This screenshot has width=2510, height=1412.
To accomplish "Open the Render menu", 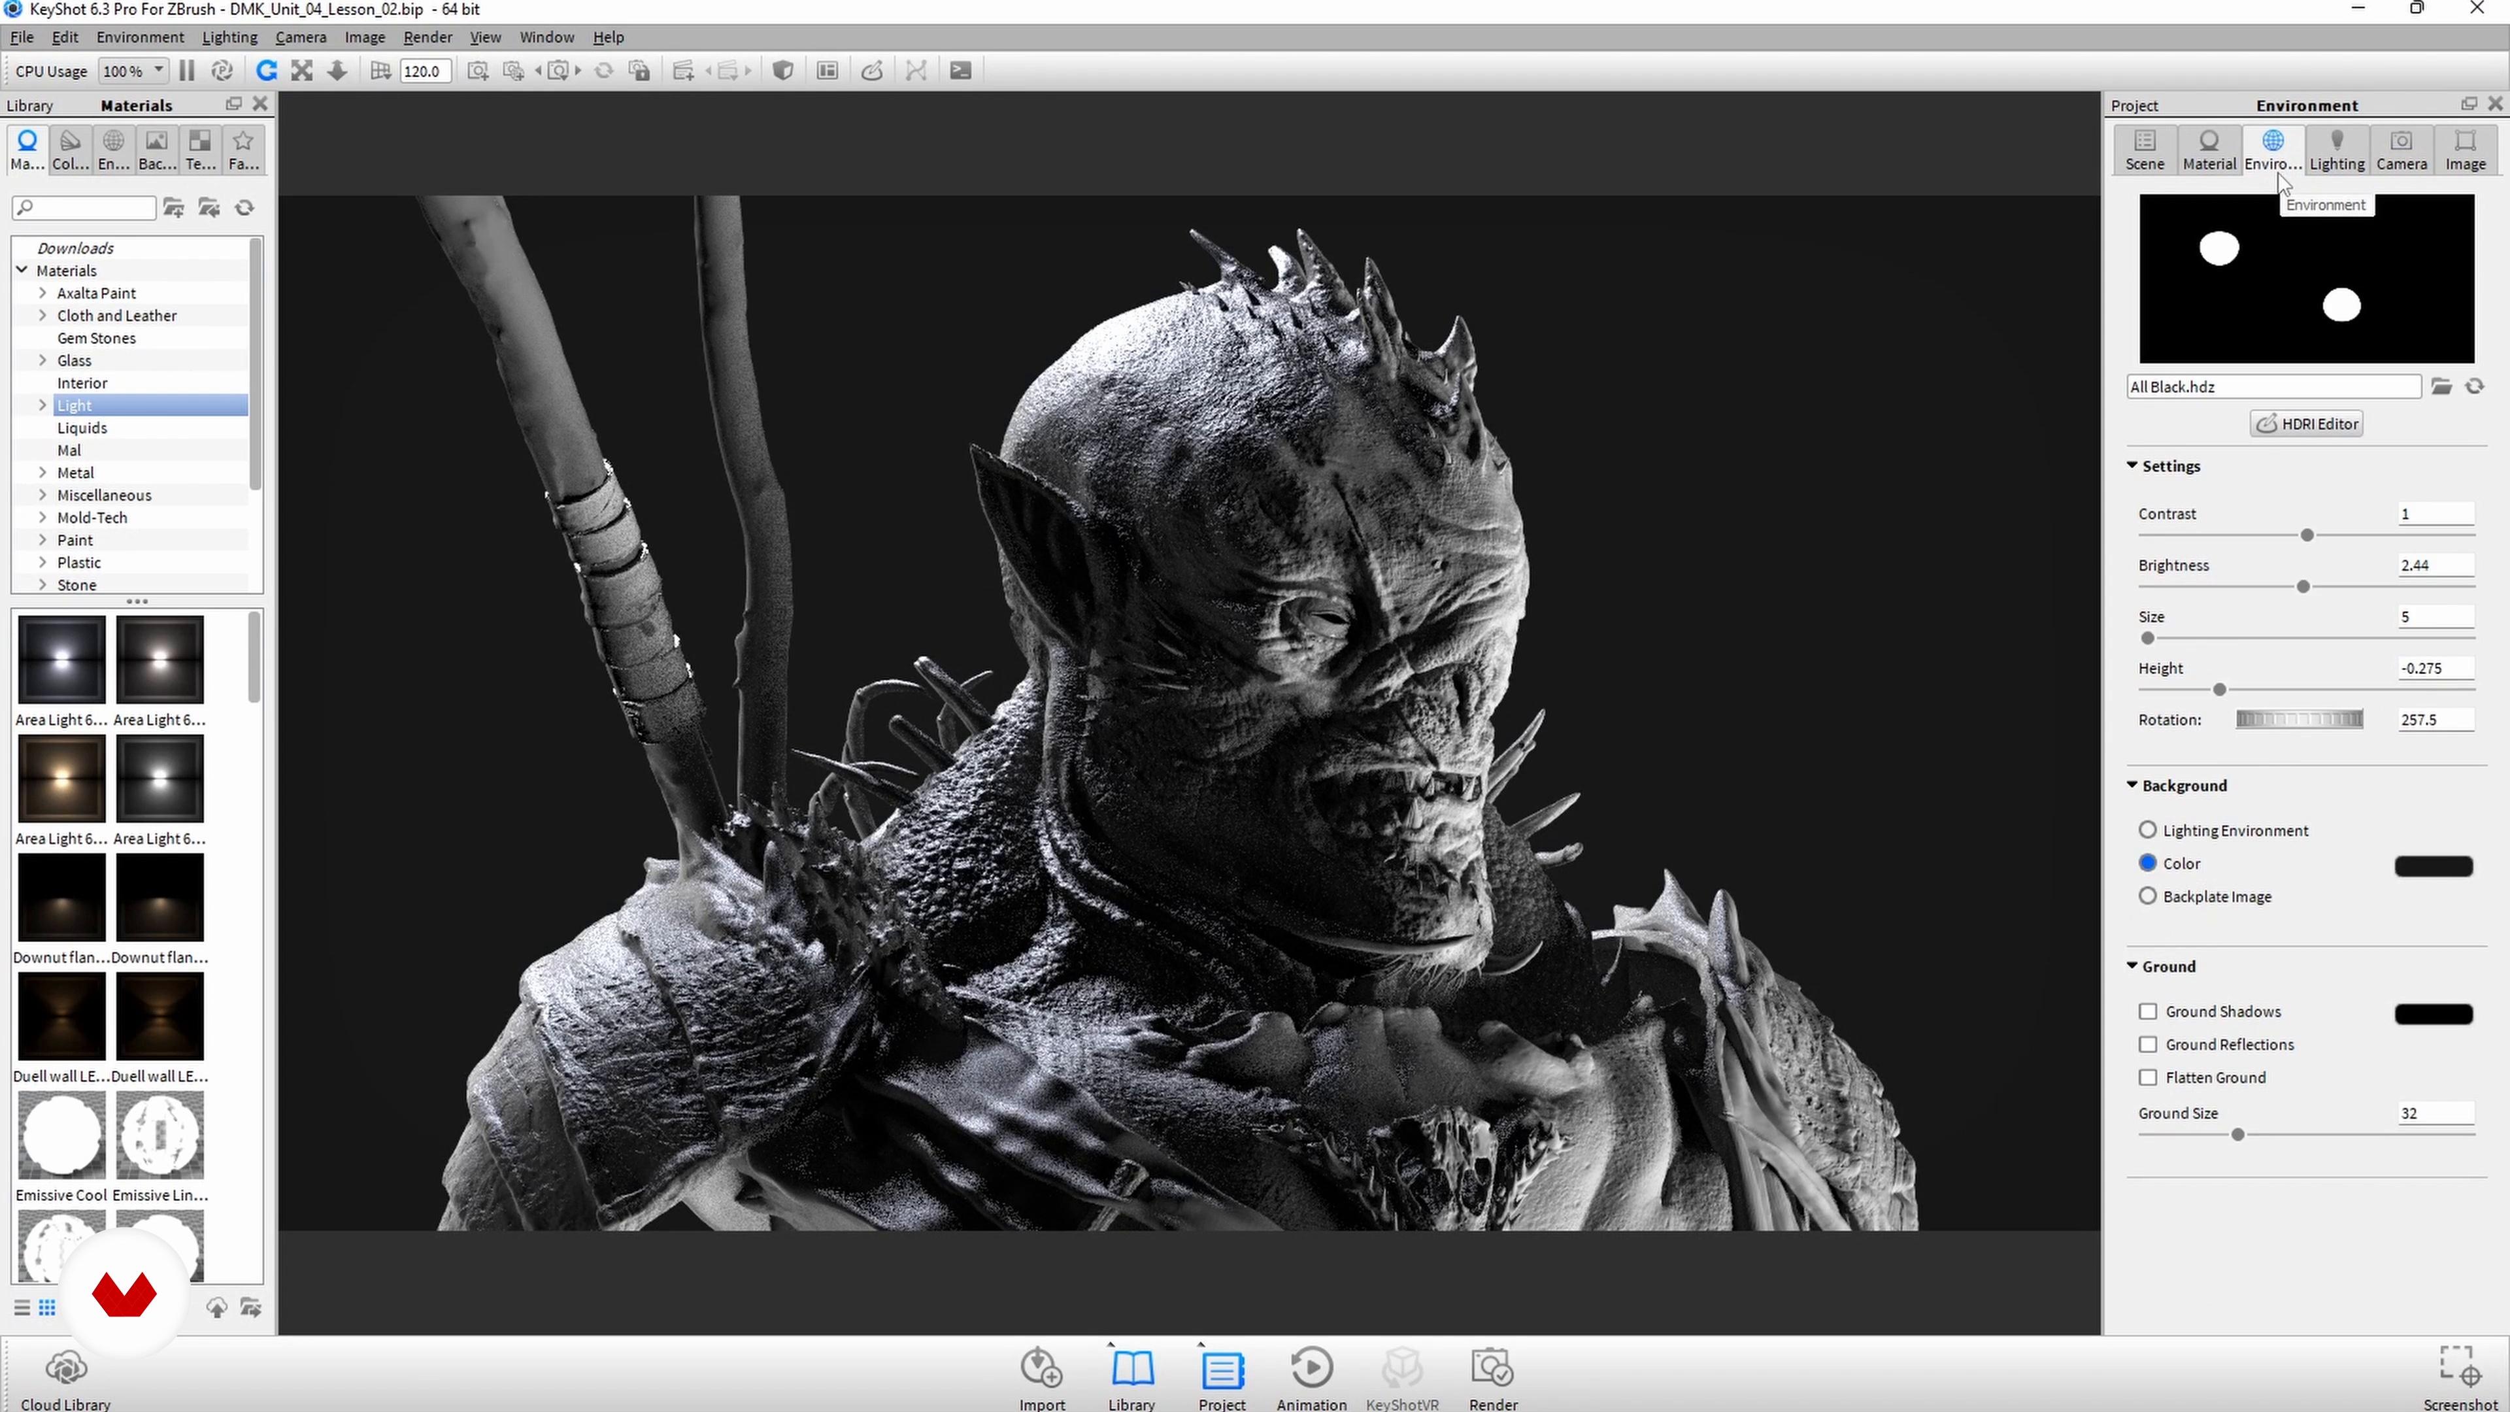I will tap(427, 37).
